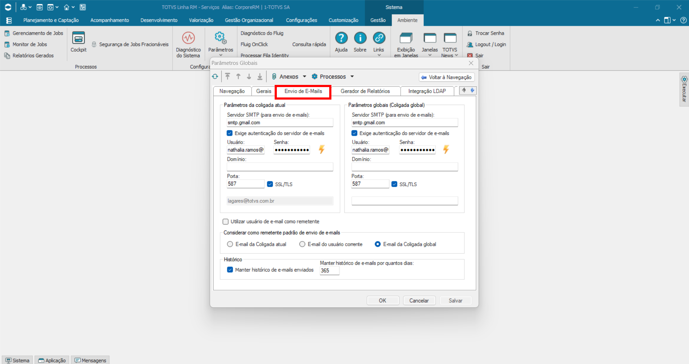Expand the Links ribbon dropdown chevron
This screenshot has height=364, width=689.
coord(379,55)
